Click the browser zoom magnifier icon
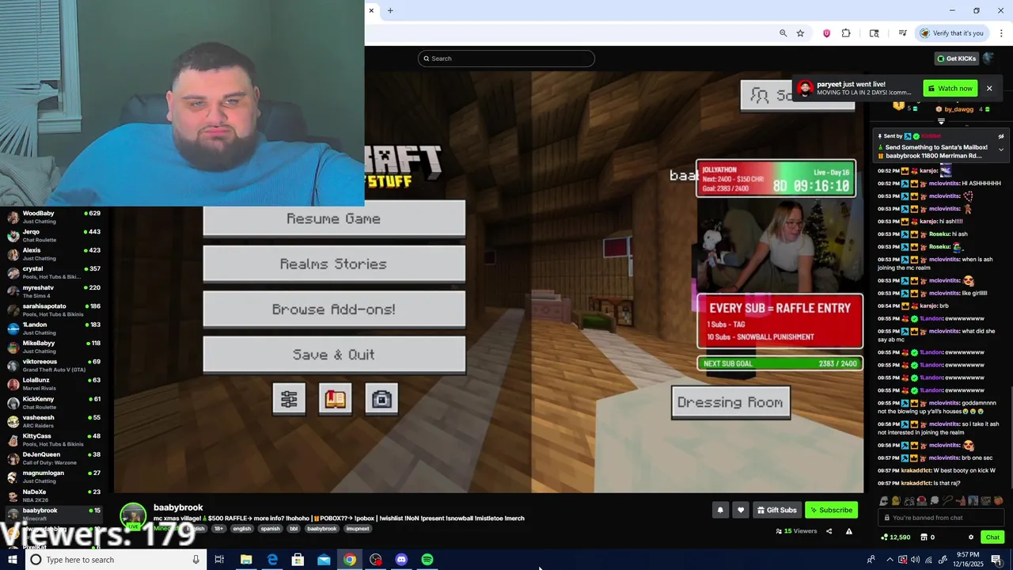The width and height of the screenshot is (1013, 570). [x=783, y=33]
